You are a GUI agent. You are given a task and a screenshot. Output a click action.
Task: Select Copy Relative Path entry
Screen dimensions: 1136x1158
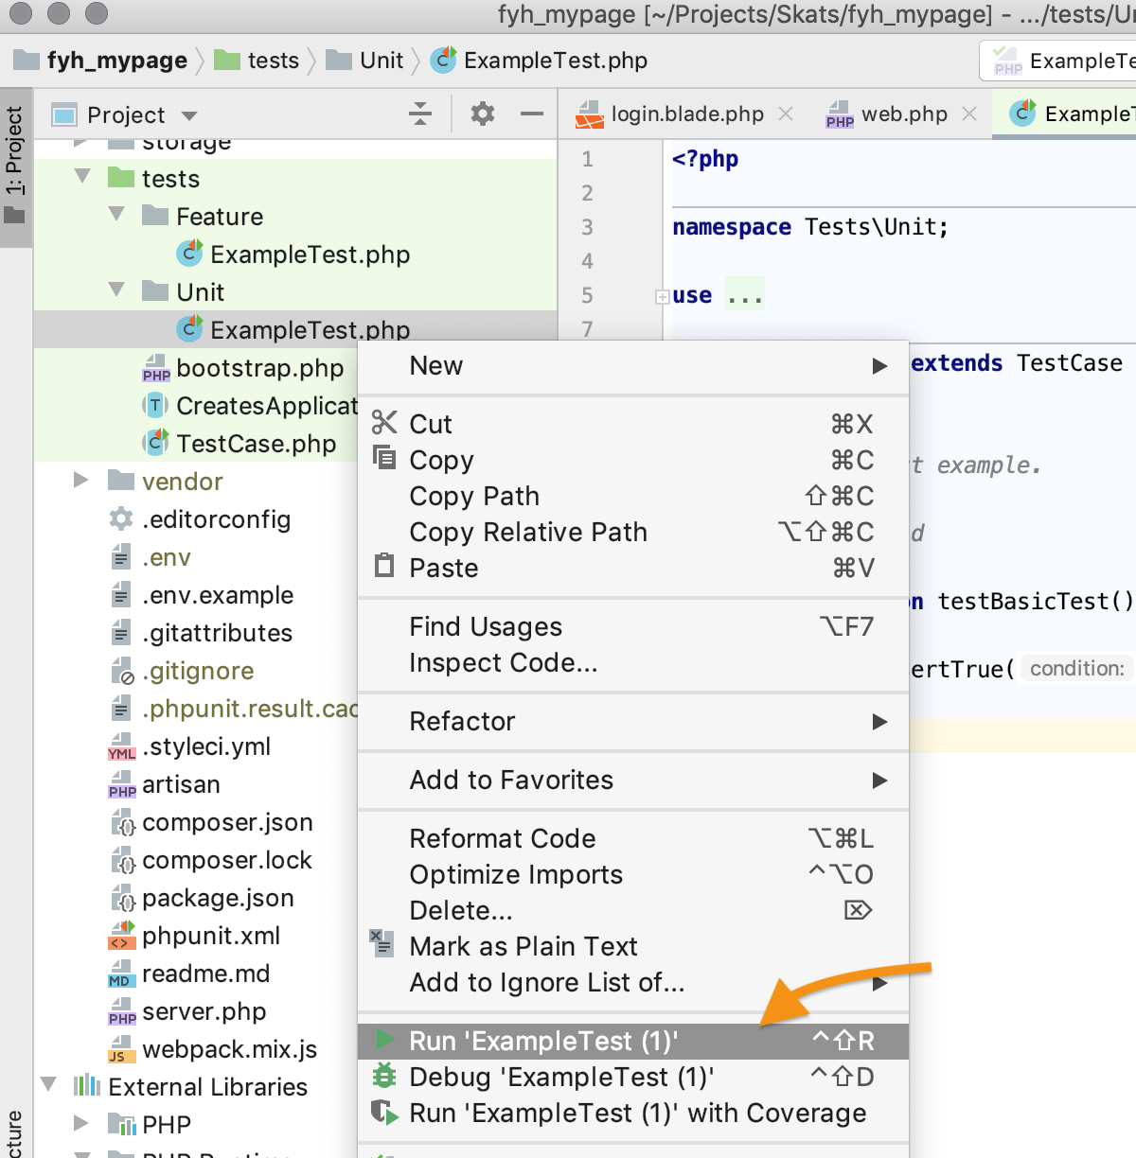633,532
